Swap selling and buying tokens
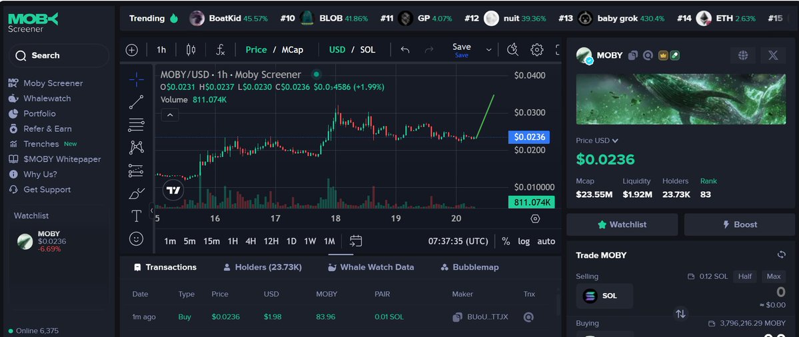Screen dimensions: 799x337 coord(680,314)
